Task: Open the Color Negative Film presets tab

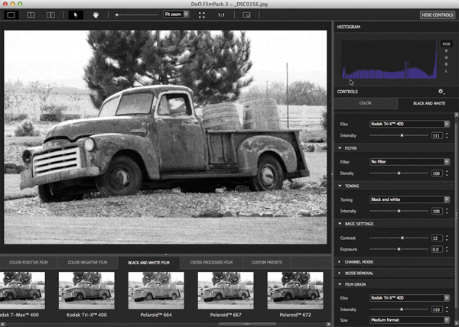Action: (x=87, y=262)
